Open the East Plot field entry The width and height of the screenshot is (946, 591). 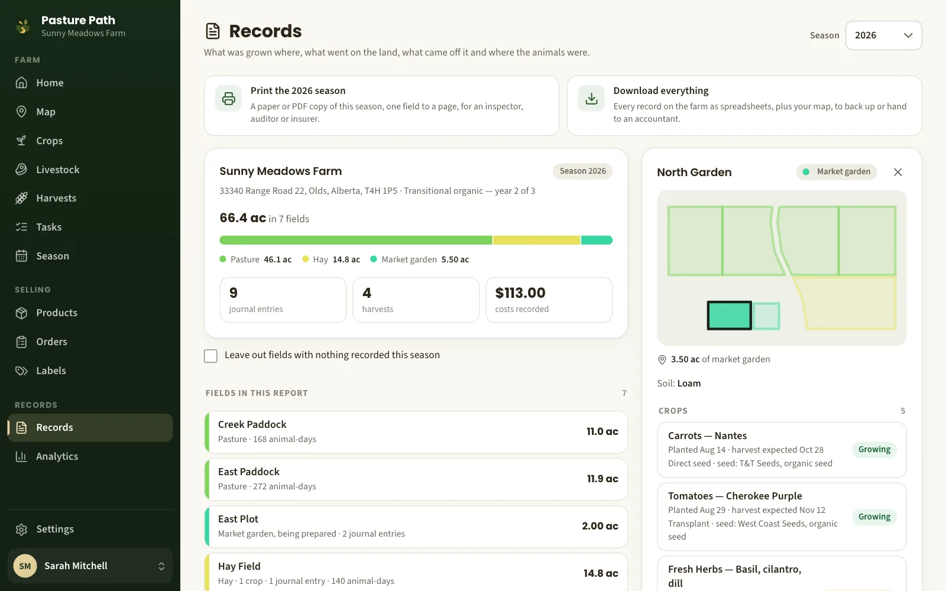pos(416,527)
